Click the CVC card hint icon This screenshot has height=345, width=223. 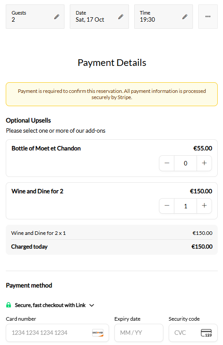tap(206, 333)
